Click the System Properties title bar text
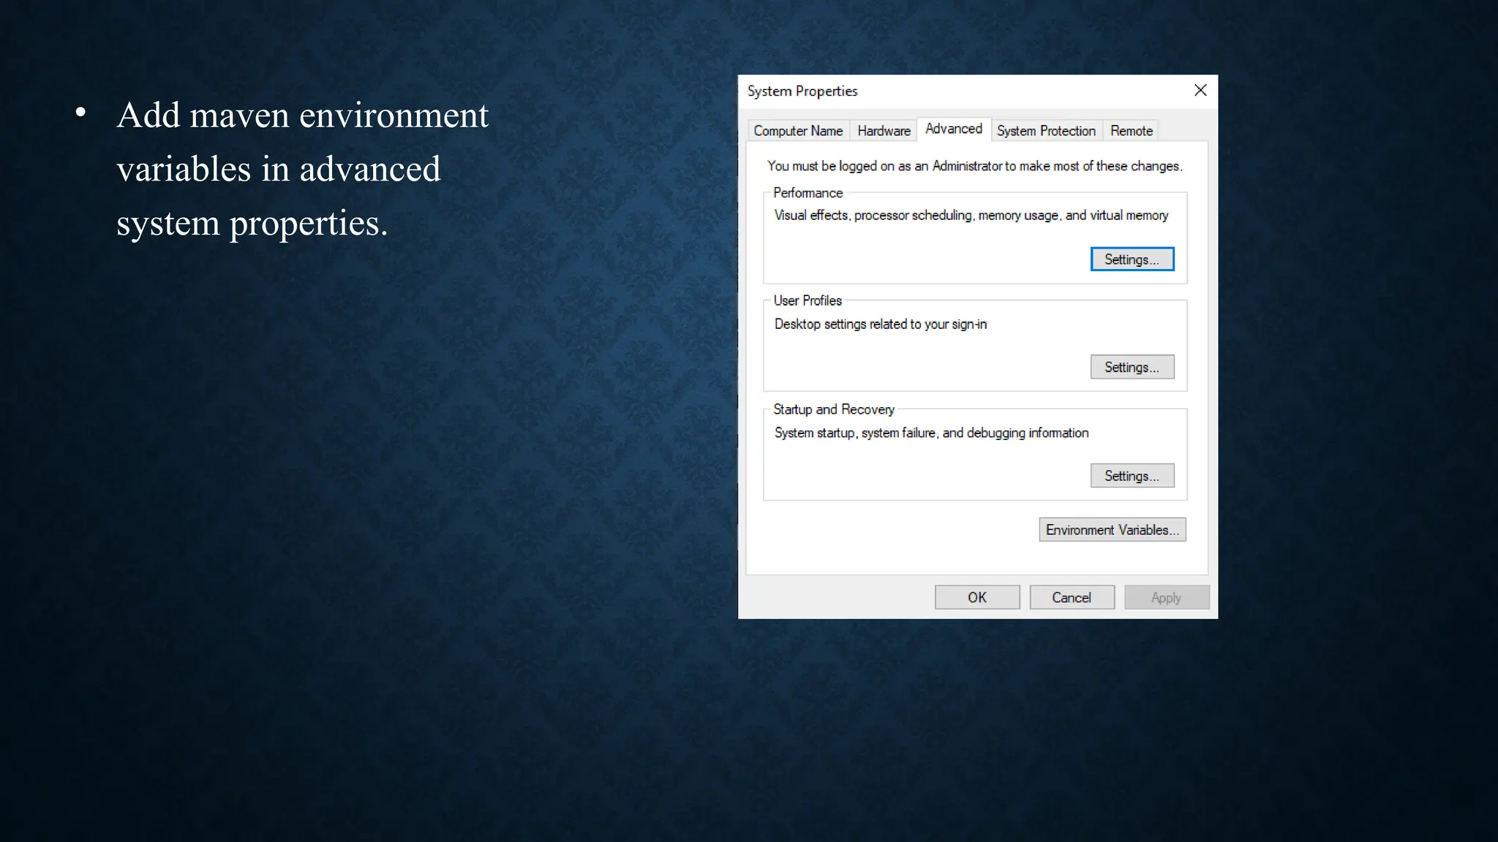This screenshot has width=1498, height=842. [802, 91]
